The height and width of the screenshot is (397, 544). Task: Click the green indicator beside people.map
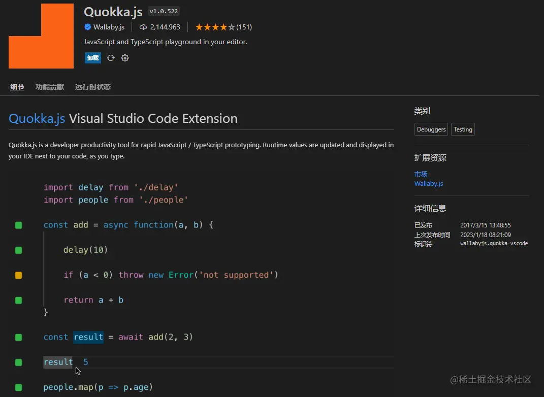click(x=19, y=387)
